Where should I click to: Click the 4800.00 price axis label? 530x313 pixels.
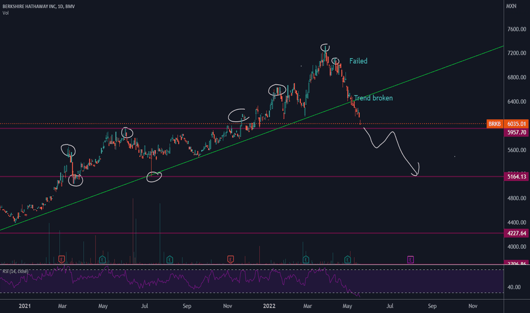[516, 198]
